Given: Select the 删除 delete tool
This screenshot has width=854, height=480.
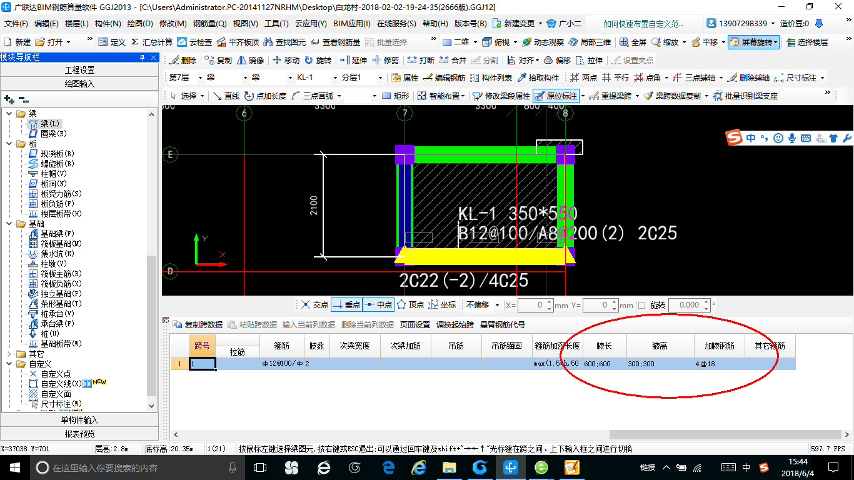Looking at the screenshot, I should pos(183,61).
